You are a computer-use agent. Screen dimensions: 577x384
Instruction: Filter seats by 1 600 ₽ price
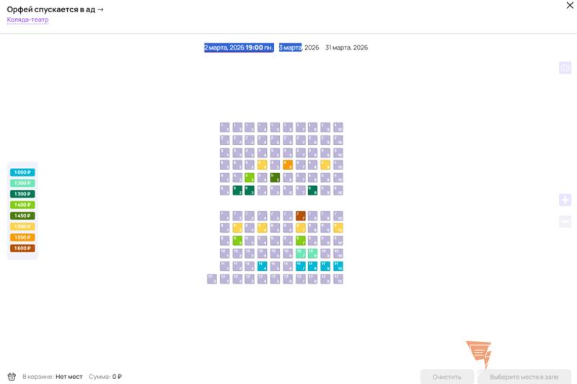click(22, 248)
